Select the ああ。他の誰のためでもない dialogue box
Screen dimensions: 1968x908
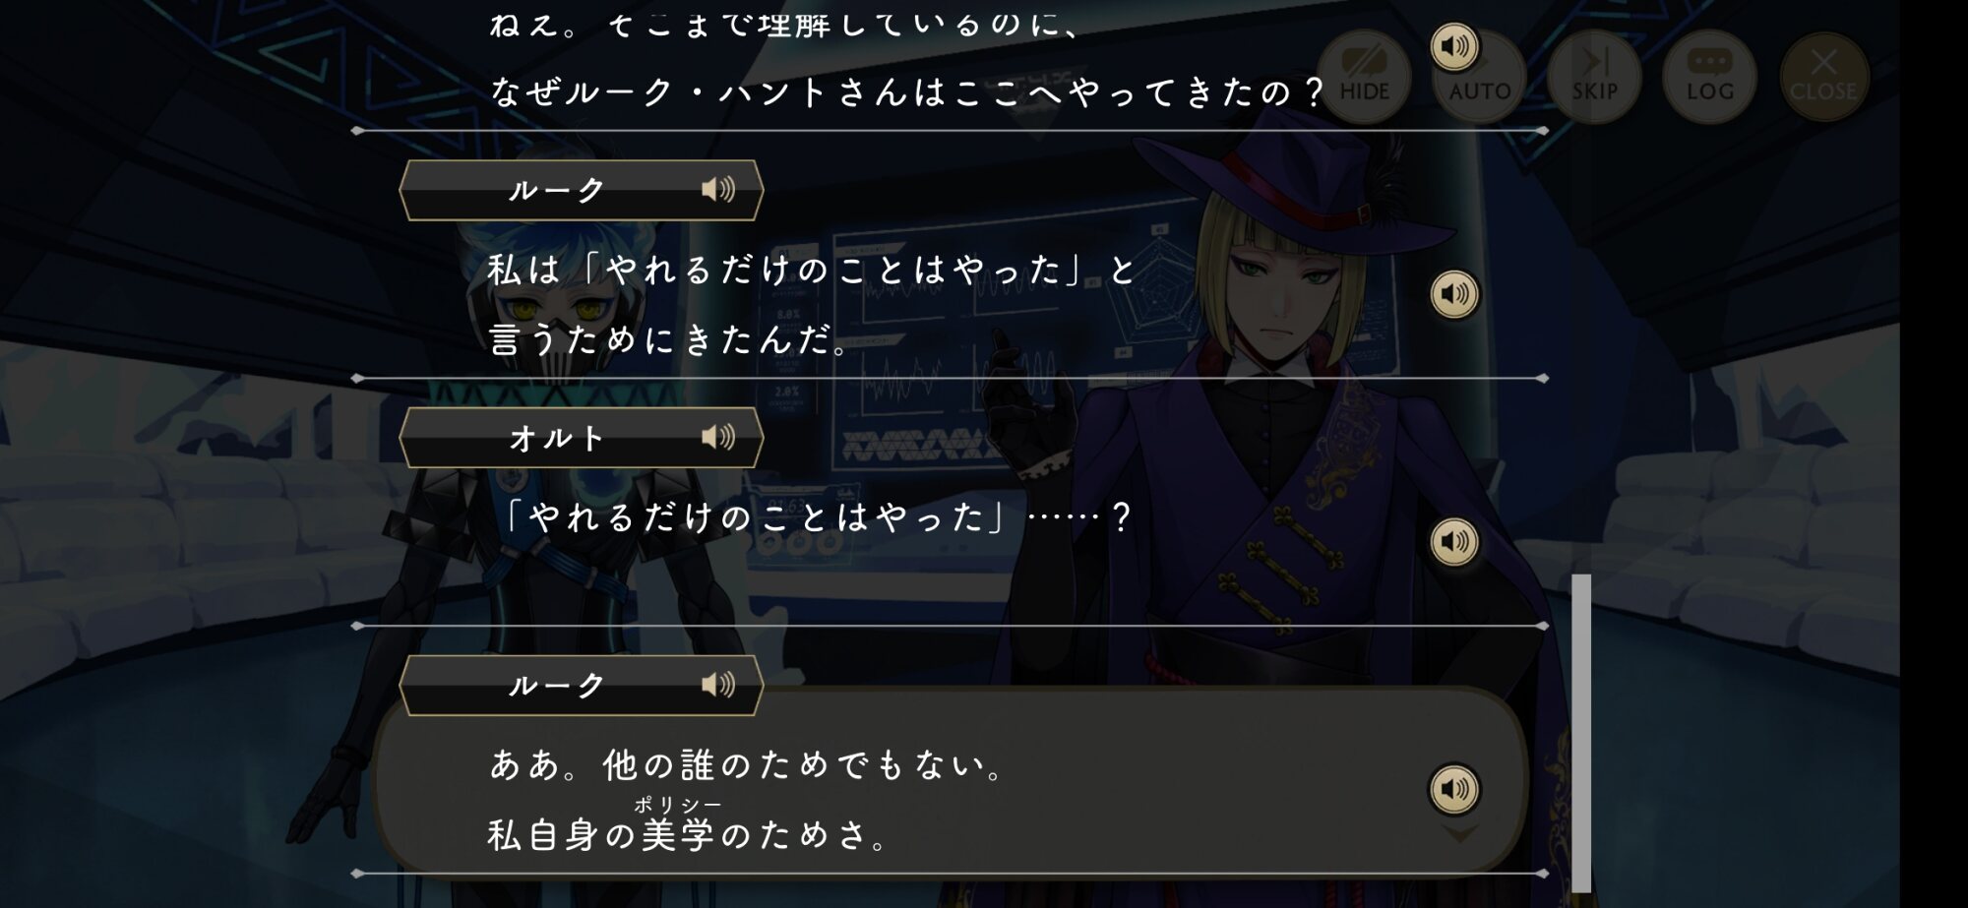[951, 780]
